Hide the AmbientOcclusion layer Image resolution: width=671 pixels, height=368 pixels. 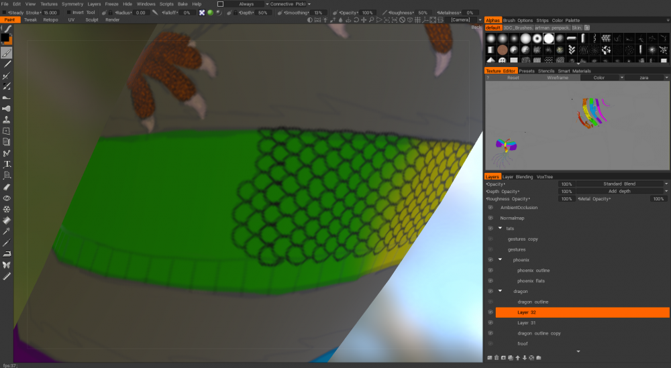click(491, 208)
